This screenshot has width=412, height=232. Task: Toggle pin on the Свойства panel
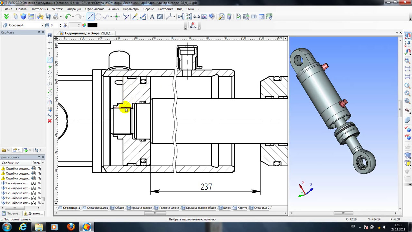(x=39, y=32)
